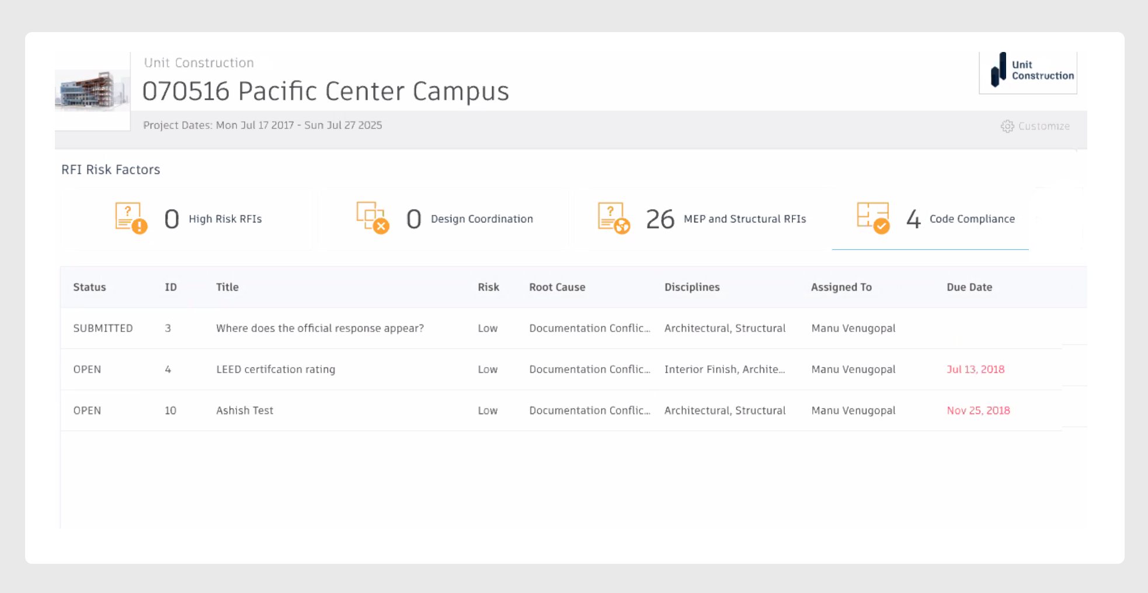The width and height of the screenshot is (1148, 593).
Task: Sort the table by the Status column
Action: pos(89,287)
